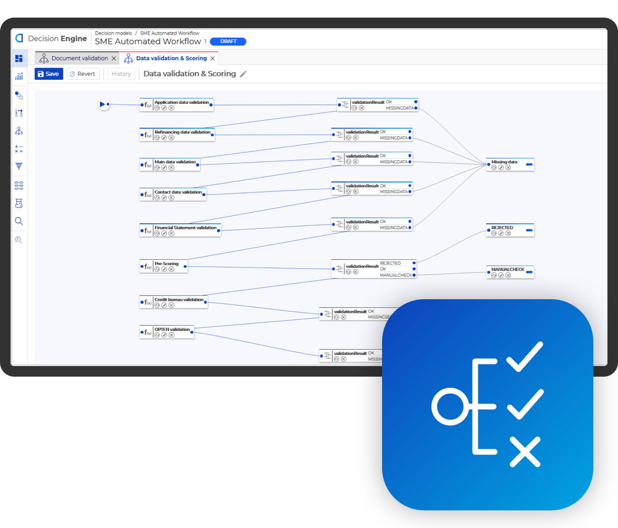
Task: Select the decision tree icon in sidebar
Action: point(19,131)
